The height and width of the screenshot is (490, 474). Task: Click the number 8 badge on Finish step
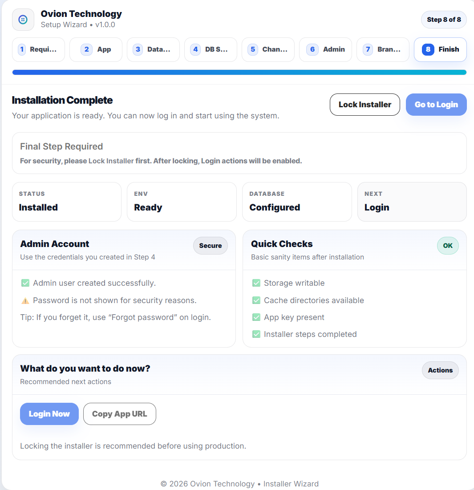428,49
